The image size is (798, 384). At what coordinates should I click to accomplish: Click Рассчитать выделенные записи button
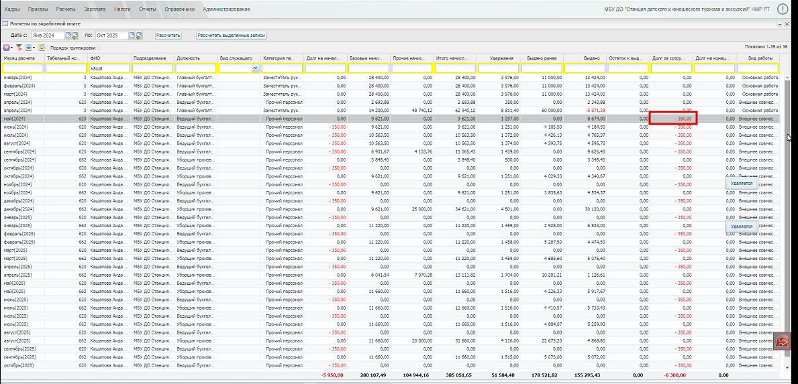point(232,35)
